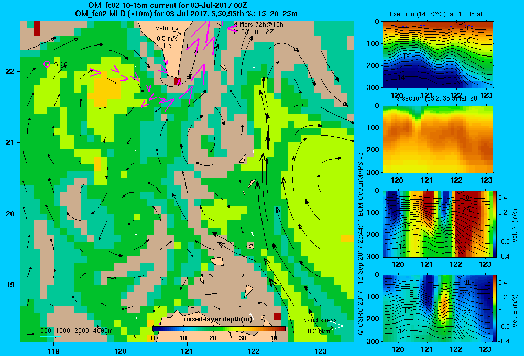Screen dimensions: 524x356
Task: Open the eastward velocity section plot
Action: [438, 308]
